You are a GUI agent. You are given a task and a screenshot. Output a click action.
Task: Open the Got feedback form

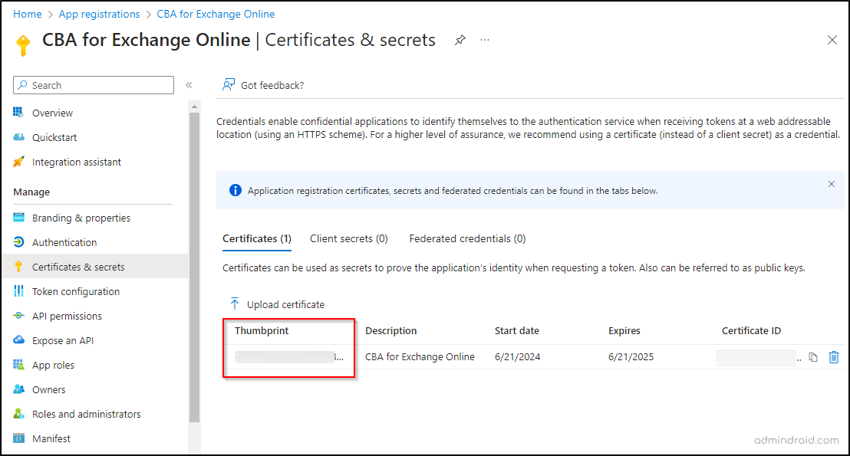[x=263, y=85]
